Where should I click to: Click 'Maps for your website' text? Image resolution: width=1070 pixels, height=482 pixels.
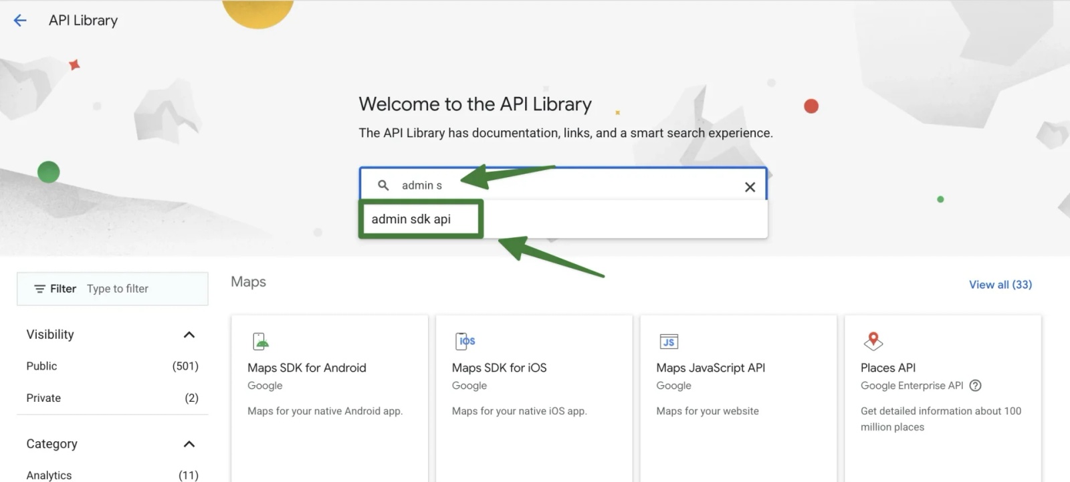point(708,411)
